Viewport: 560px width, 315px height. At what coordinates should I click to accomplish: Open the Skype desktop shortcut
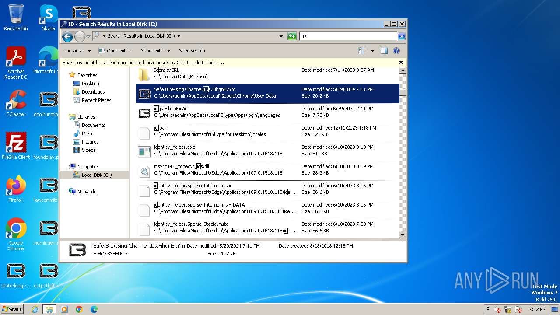[x=48, y=17]
